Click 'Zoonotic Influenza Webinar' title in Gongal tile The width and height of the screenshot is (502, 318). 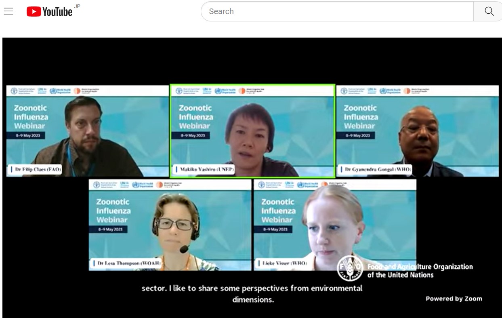(360, 117)
